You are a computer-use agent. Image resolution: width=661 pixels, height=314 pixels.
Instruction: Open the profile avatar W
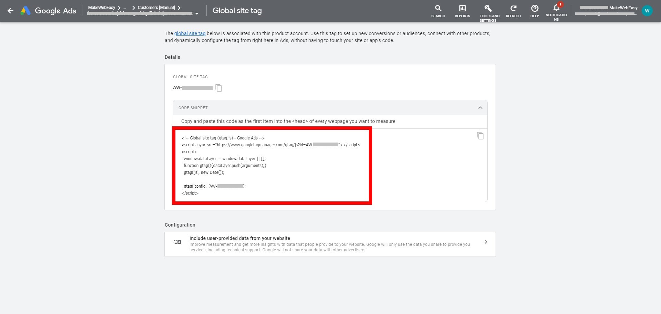point(647,10)
